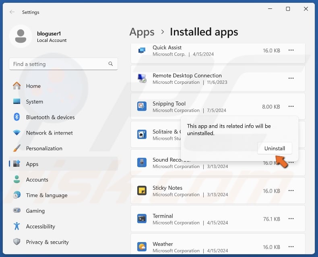
Task: Open more options for Weather
Action: pyautogui.click(x=291, y=247)
